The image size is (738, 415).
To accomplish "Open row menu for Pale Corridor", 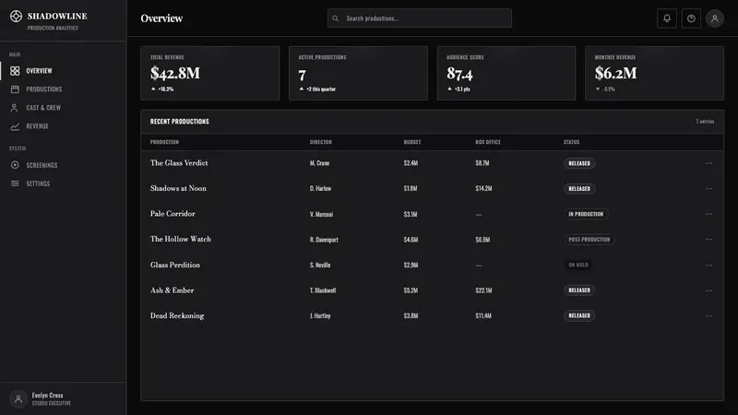I will 708,214.
